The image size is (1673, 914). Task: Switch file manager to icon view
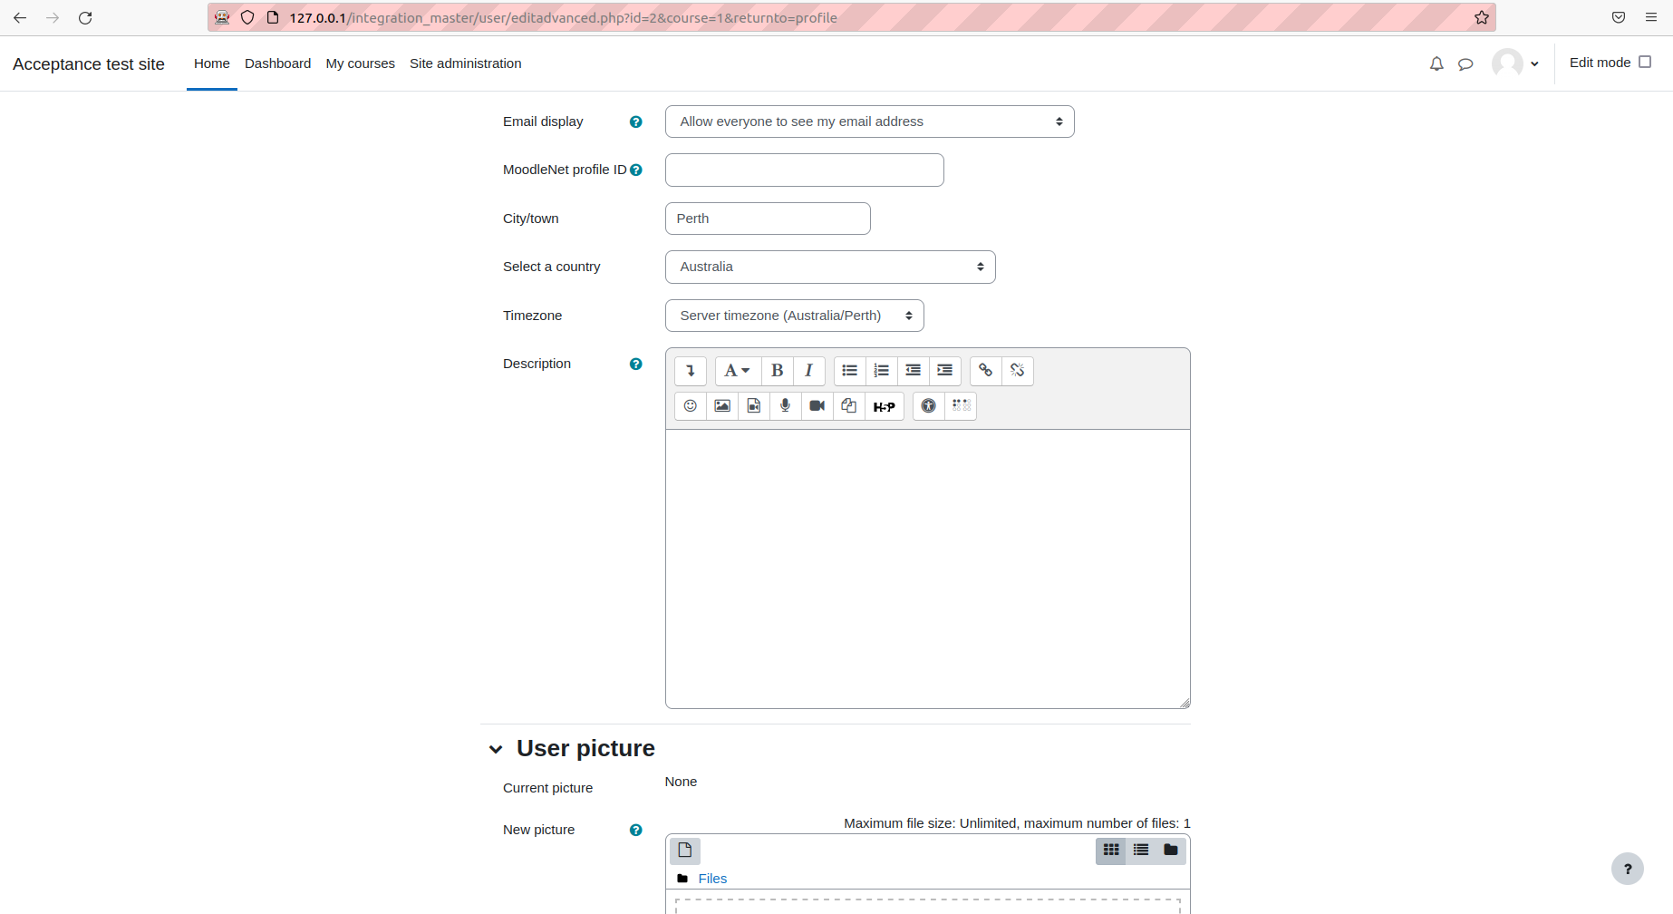click(1111, 851)
